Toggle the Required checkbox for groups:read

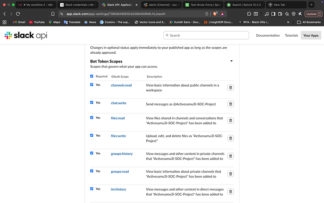92,171
